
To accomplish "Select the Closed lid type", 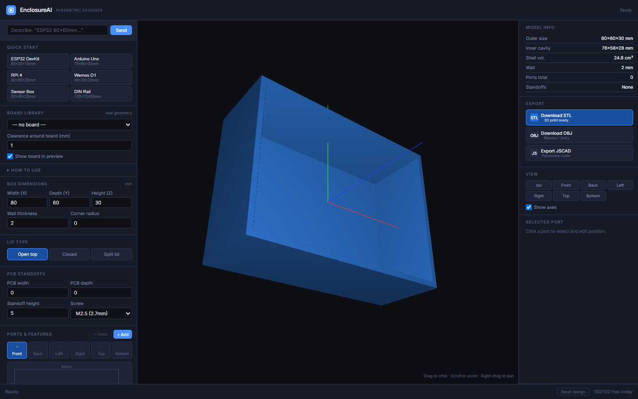I will (70, 254).
